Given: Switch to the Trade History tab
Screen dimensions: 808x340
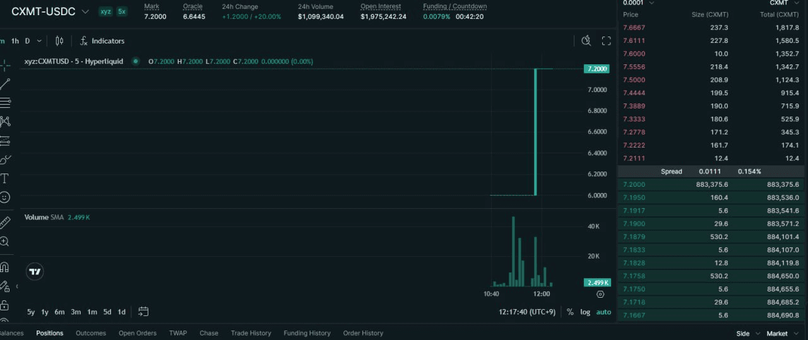Looking at the screenshot, I should click(x=251, y=333).
